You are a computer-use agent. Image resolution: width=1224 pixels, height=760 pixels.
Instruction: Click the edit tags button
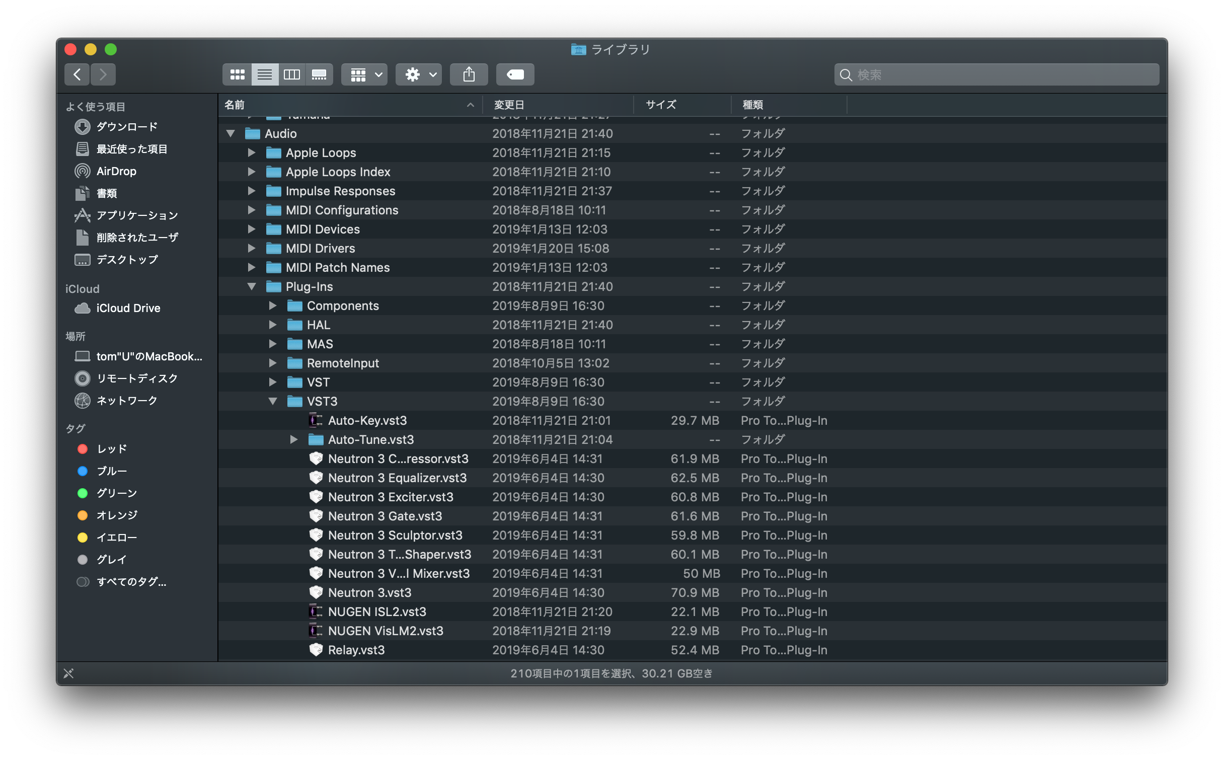[515, 74]
